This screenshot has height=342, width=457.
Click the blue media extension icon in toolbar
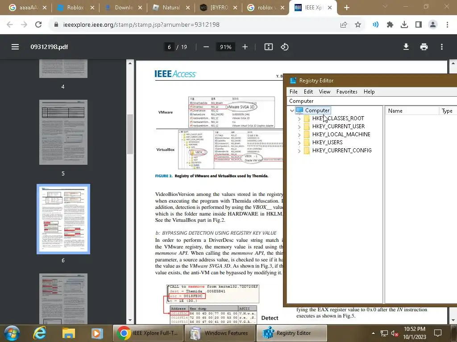pyautogui.click(x=375, y=25)
